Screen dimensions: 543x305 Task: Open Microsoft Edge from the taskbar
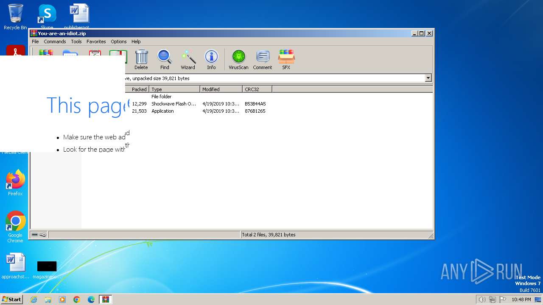[x=91, y=299]
